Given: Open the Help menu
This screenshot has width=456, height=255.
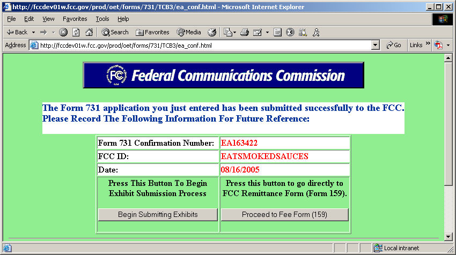Looking at the screenshot, I should pyautogui.click(x=123, y=19).
